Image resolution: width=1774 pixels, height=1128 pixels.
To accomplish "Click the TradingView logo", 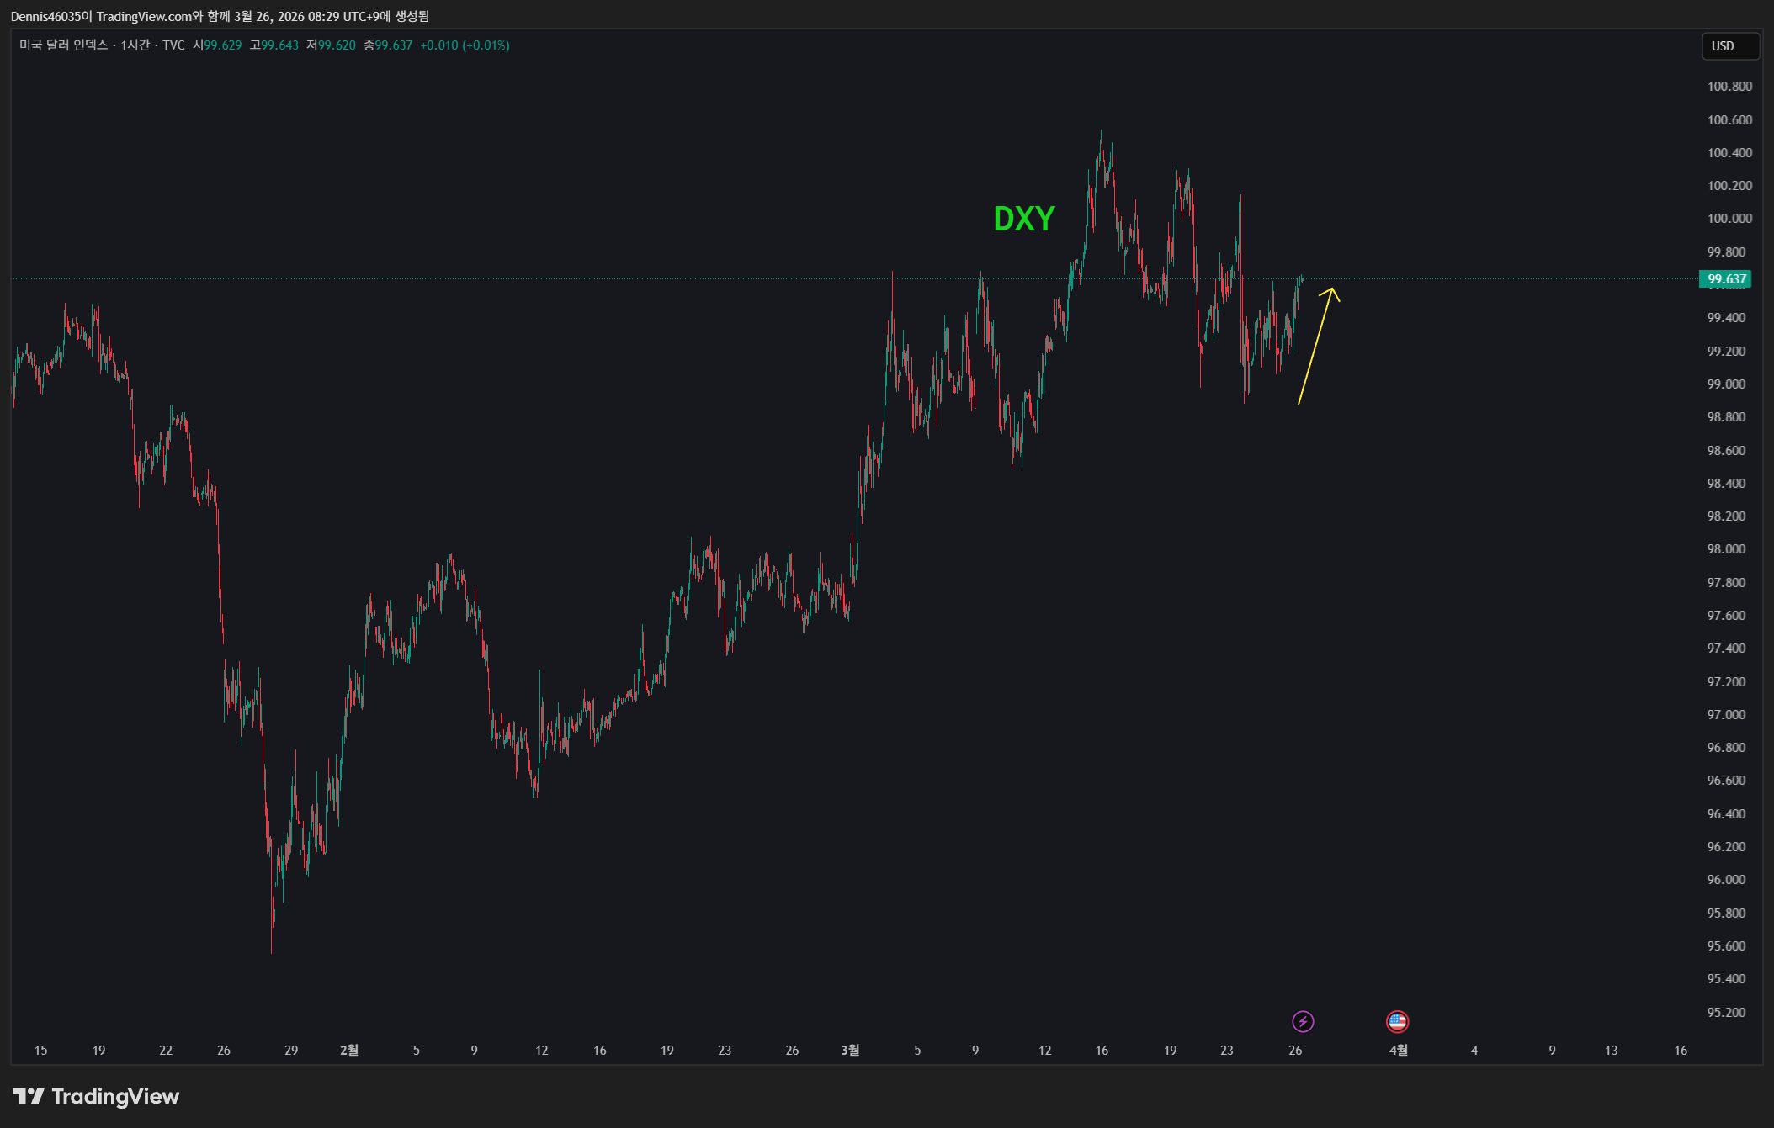I will (x=96, y=1096).
